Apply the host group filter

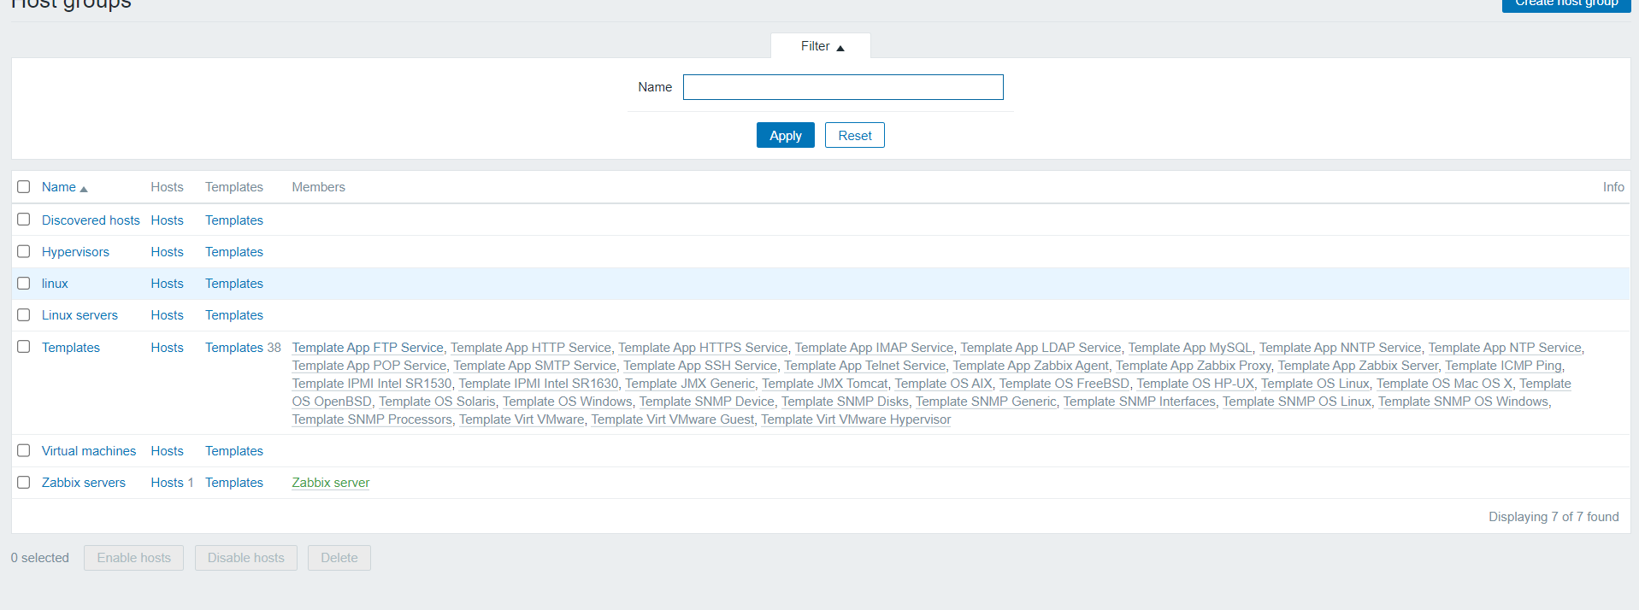(x=785, y=135)
